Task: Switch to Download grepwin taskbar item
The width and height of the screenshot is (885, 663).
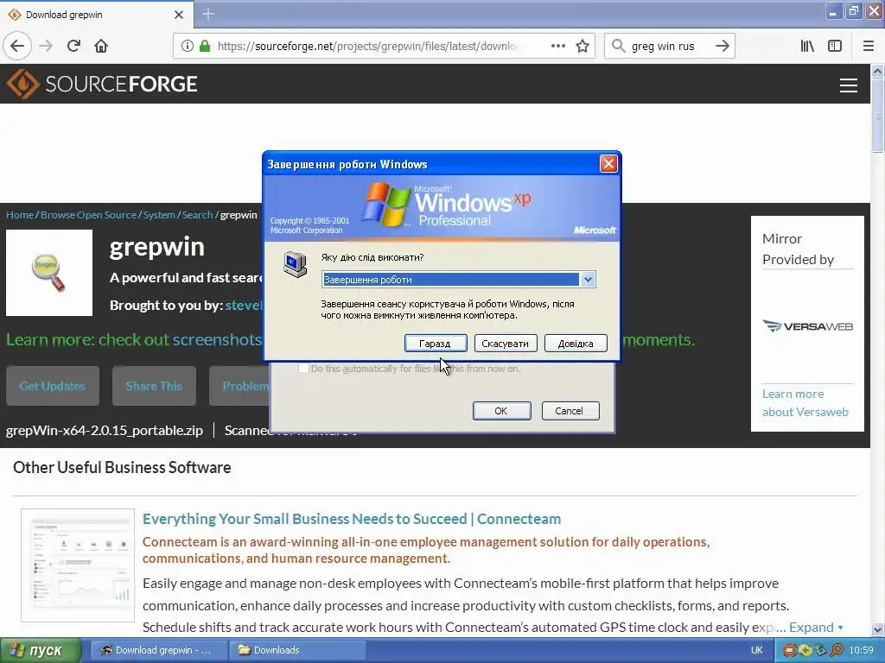Action: pyautogui.click(x=159, y=651)
